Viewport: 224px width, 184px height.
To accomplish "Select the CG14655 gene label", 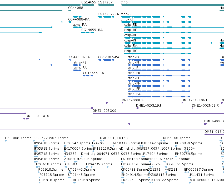I will [x=88, y=2].
